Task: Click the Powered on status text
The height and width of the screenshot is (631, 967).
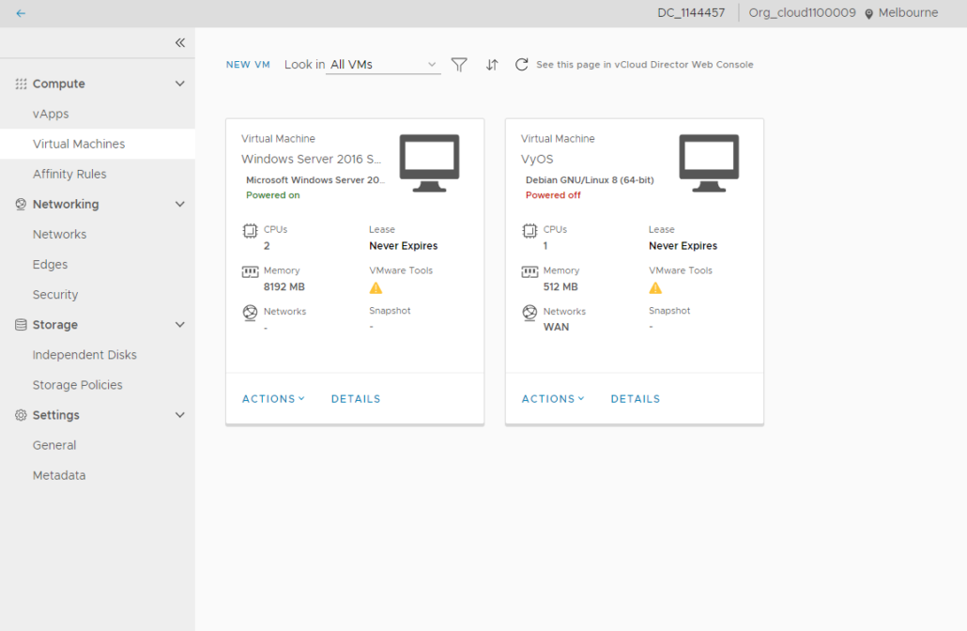Action: (x=272, y=195)
